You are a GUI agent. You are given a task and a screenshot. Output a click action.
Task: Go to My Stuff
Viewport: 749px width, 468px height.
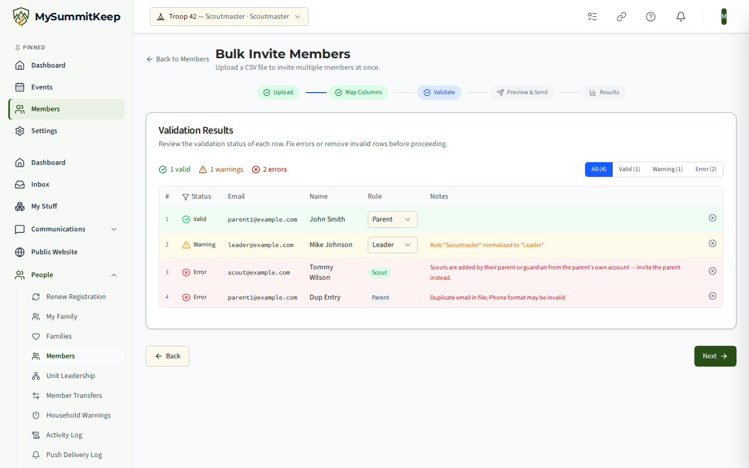tap(67, 206)
